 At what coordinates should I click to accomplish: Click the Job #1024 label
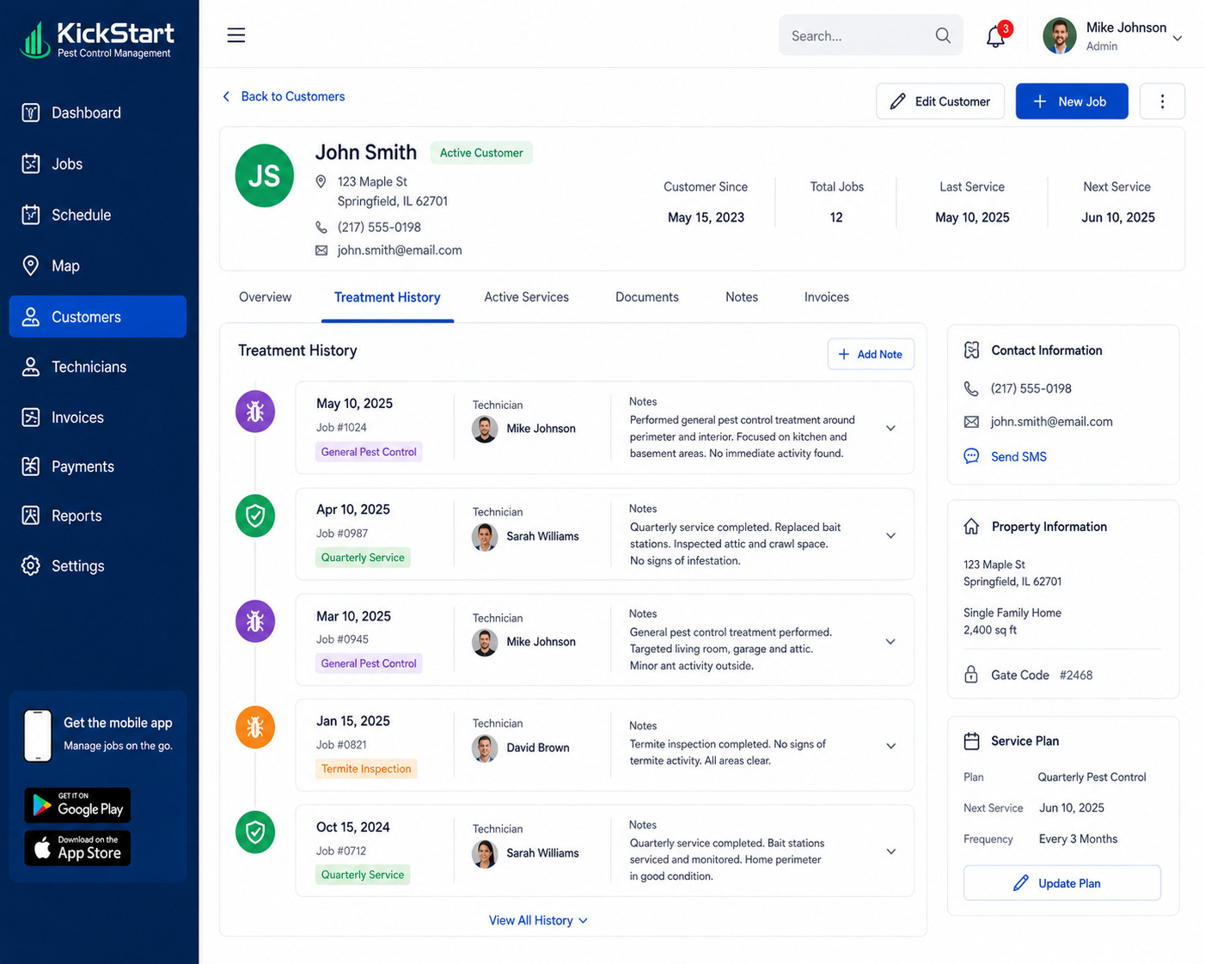341,427
